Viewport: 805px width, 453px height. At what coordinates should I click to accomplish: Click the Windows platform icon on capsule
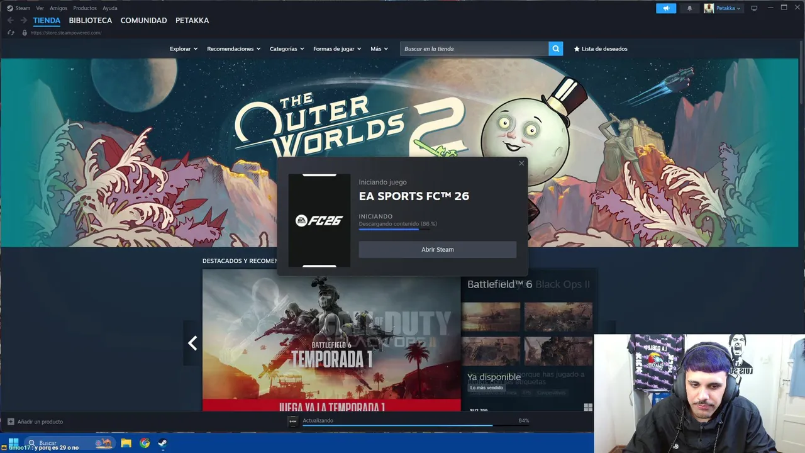pyautogui.click(x=588, y=407)
